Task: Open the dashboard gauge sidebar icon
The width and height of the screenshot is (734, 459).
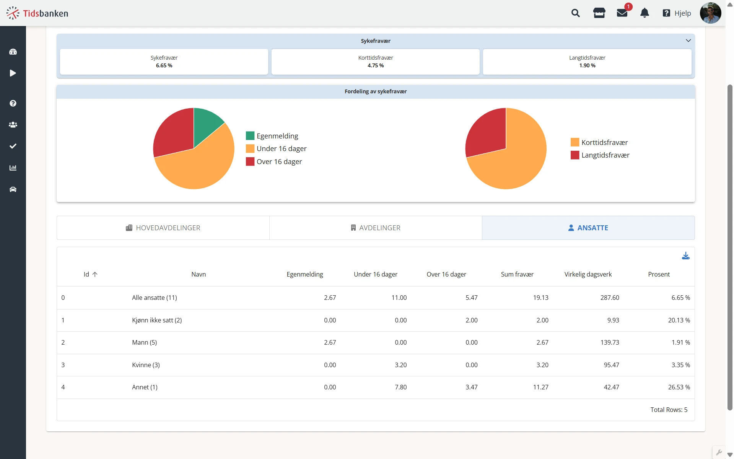Action: [13, 52]
